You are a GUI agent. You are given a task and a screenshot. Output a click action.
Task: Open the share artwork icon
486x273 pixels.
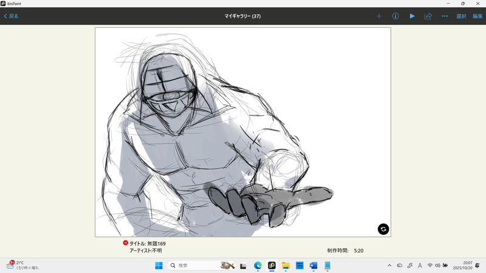pos(428,16)
